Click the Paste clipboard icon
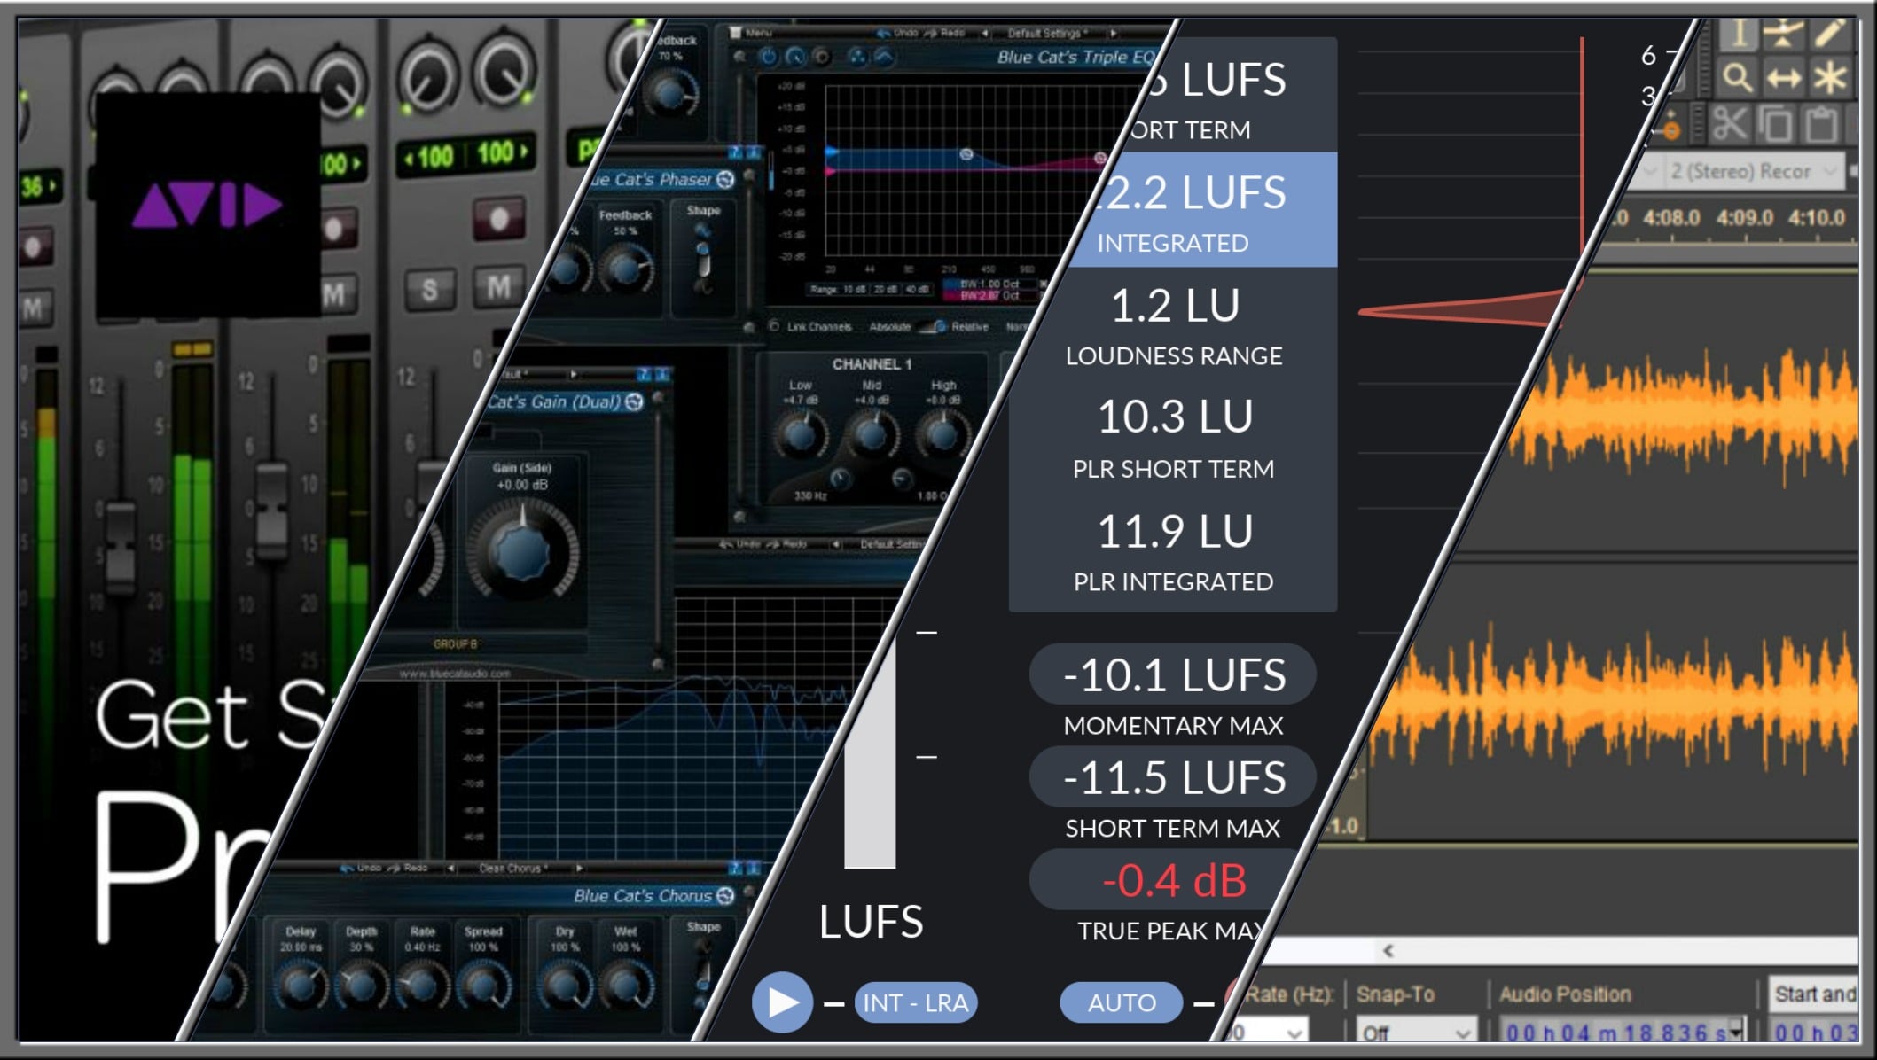 (x=1822, y=124)
